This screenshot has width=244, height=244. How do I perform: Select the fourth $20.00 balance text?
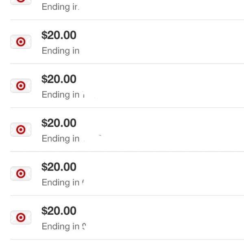(x=59, y=167)
